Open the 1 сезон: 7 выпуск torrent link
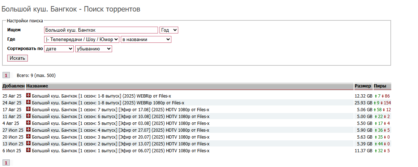Image resolution: width=418 pixels, height=167 pixels. point(120,110)
